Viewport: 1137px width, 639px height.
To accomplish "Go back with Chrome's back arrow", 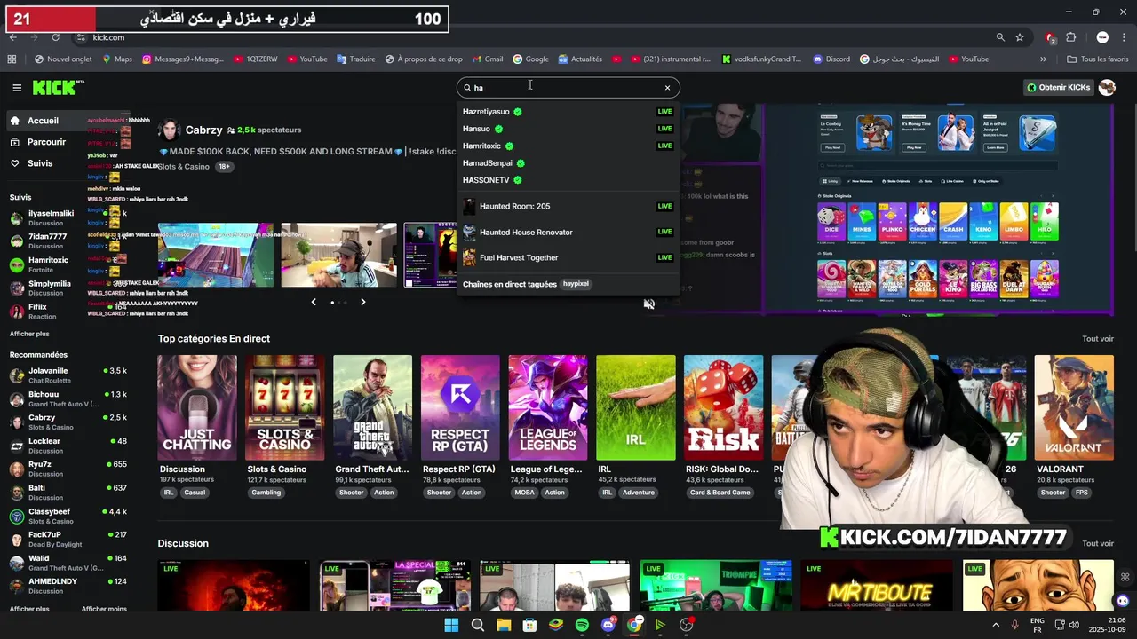I will [x=12, y=37].
